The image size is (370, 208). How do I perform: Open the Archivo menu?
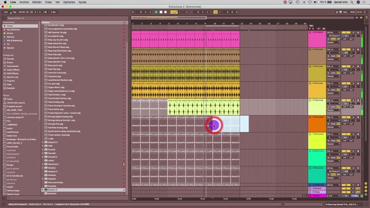(24, 2)
